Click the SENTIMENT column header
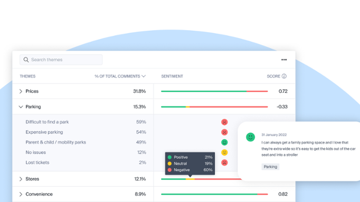This screenshot has height=202, width=360. click(172, 76)
